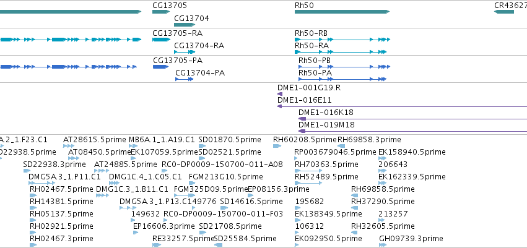
Task: Open feature RC0-DP0009-150700-011-F03
Action: click(x=166, y=221)
